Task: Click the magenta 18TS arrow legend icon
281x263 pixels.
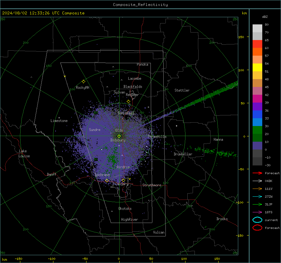Action: (x=257, y=212)
